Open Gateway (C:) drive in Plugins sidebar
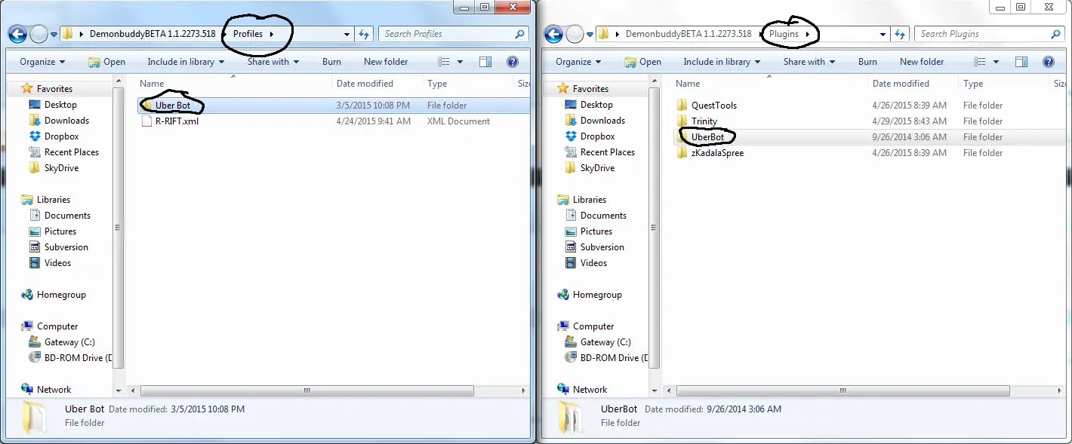The width and height of the screenshot is (1072, 444). point(605,342)
